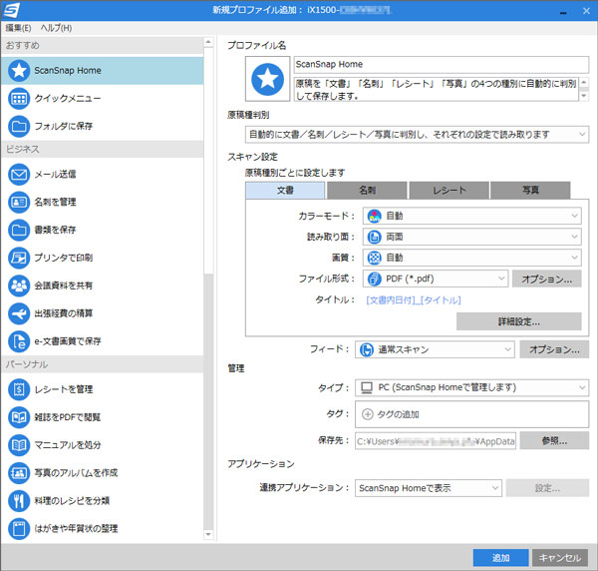Click the キャンセル button
This screenshot has height=571, width=598.
coord(560,558)
